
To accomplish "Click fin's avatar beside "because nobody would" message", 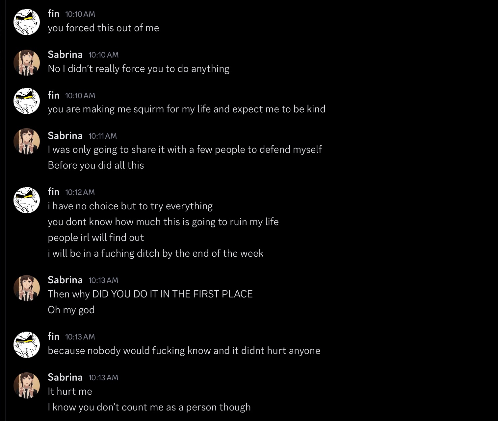I will pyautogui.click(x=27, y=345).
